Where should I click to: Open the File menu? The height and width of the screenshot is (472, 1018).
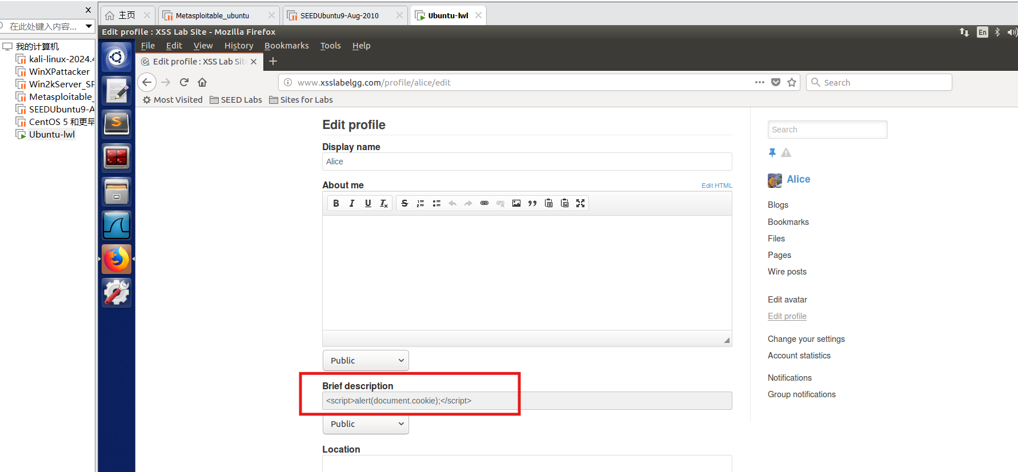click(148, 46)
